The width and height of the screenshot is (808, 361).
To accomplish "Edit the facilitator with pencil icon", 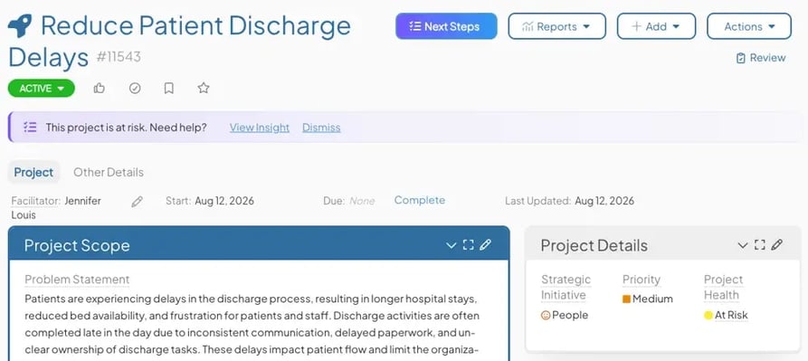I will point(137,202).
